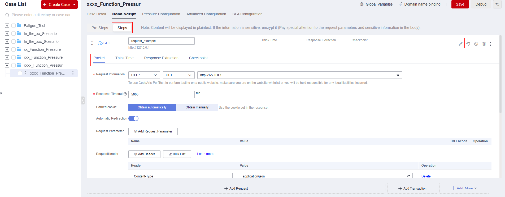Open the Pre-Steps tab
This screenshot has width=505, height=197.
click(100, 28)
